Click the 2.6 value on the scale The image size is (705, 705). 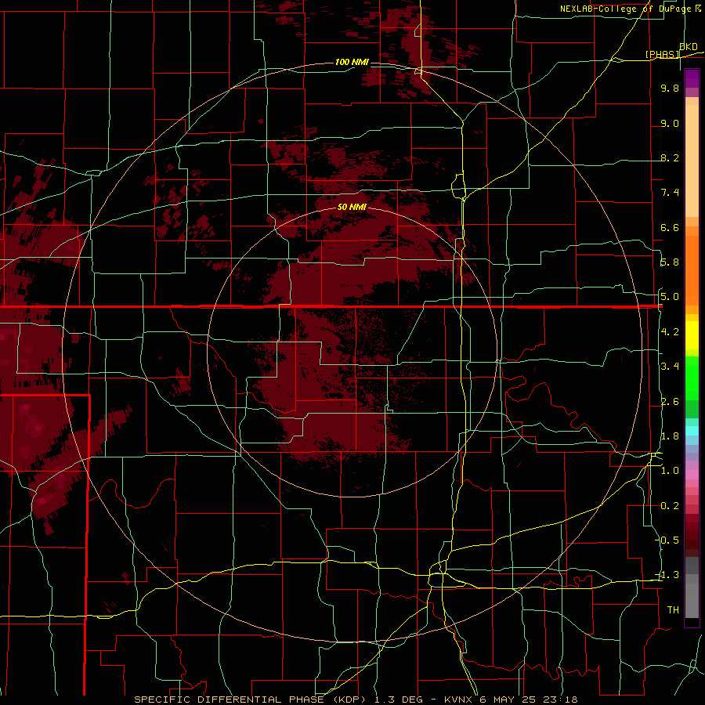coord(670,402)
